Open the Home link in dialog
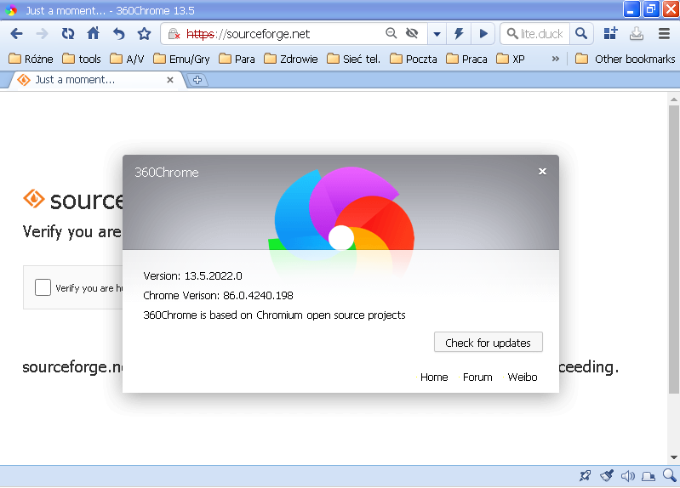Viewport: 680px width, 488px height. click(x=434, y=377)
